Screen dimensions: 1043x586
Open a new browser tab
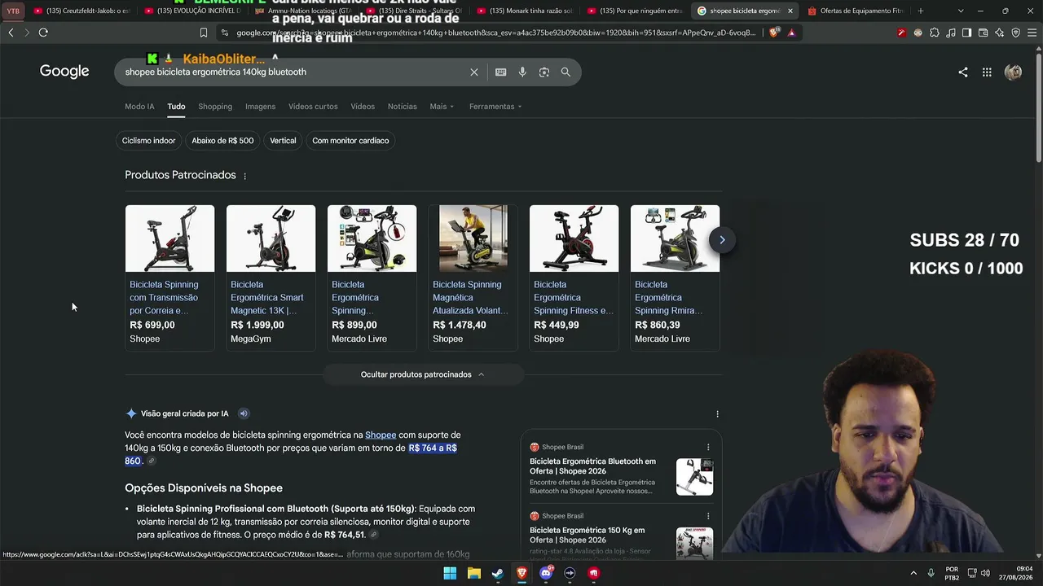[921, 11]
